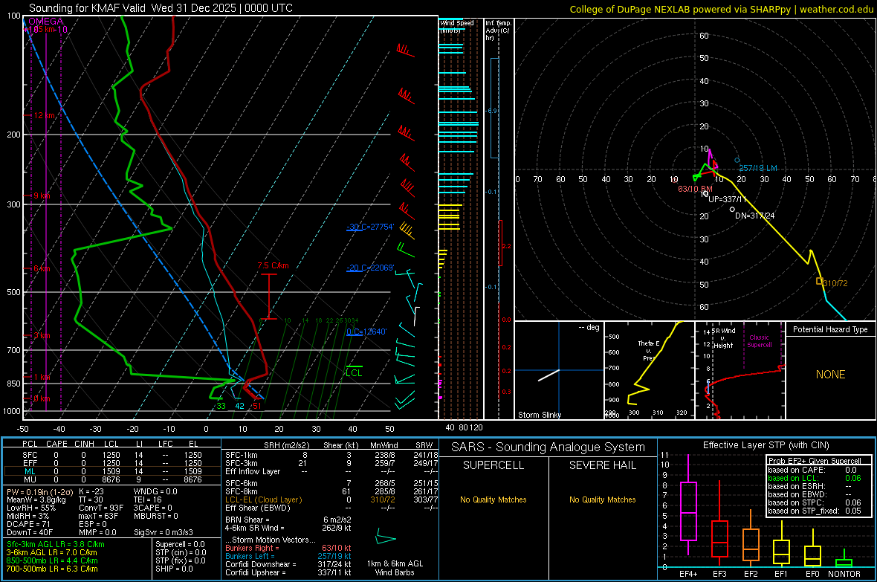Click the surface dewpoint value 33
Image resolution: width=877 pixels, height=582 pixels.
pyautogui.click(x=221, y=406)
